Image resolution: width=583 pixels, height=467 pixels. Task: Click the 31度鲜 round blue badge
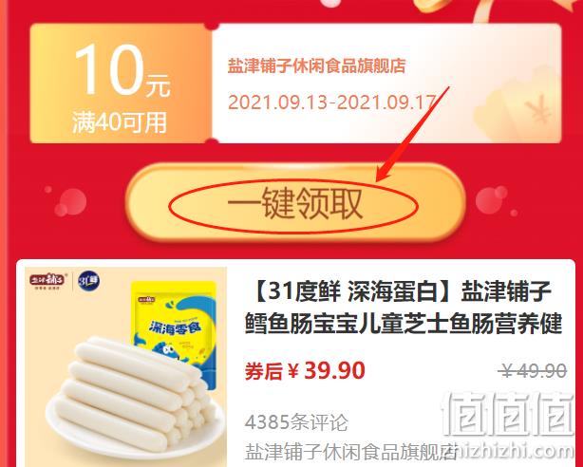point(89,281)
